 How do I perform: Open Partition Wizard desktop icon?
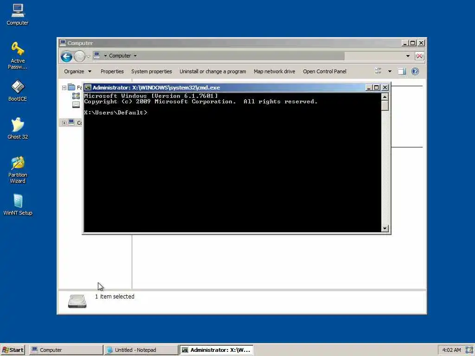click(x=18, y=170)
